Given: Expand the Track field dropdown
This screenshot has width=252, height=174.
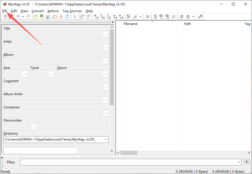Looking at the screenshot, I should (52, 74).
